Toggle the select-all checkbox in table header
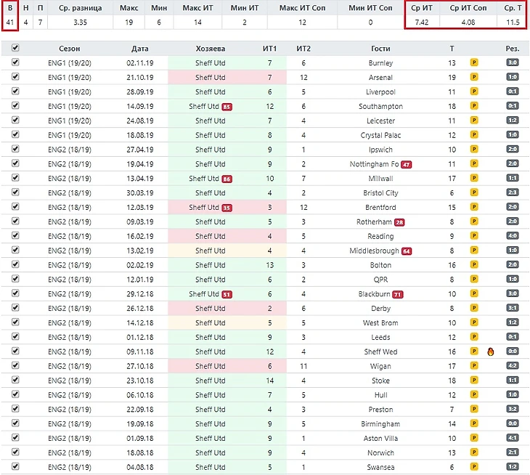 15,48
